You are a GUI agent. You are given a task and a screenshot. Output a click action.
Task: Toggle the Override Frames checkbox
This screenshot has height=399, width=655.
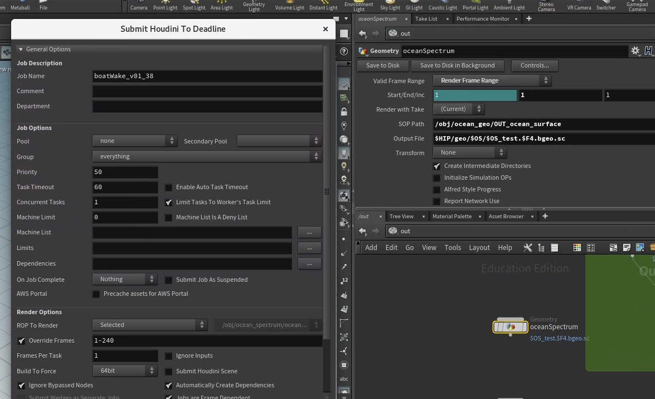(22, 340)
